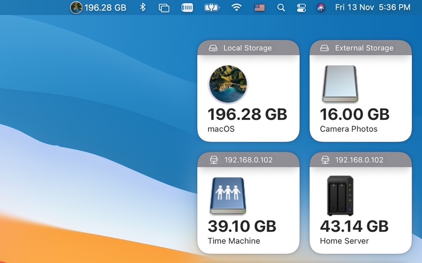
Task: Open Spotlight search magnifier
Action: pos(281,7)
